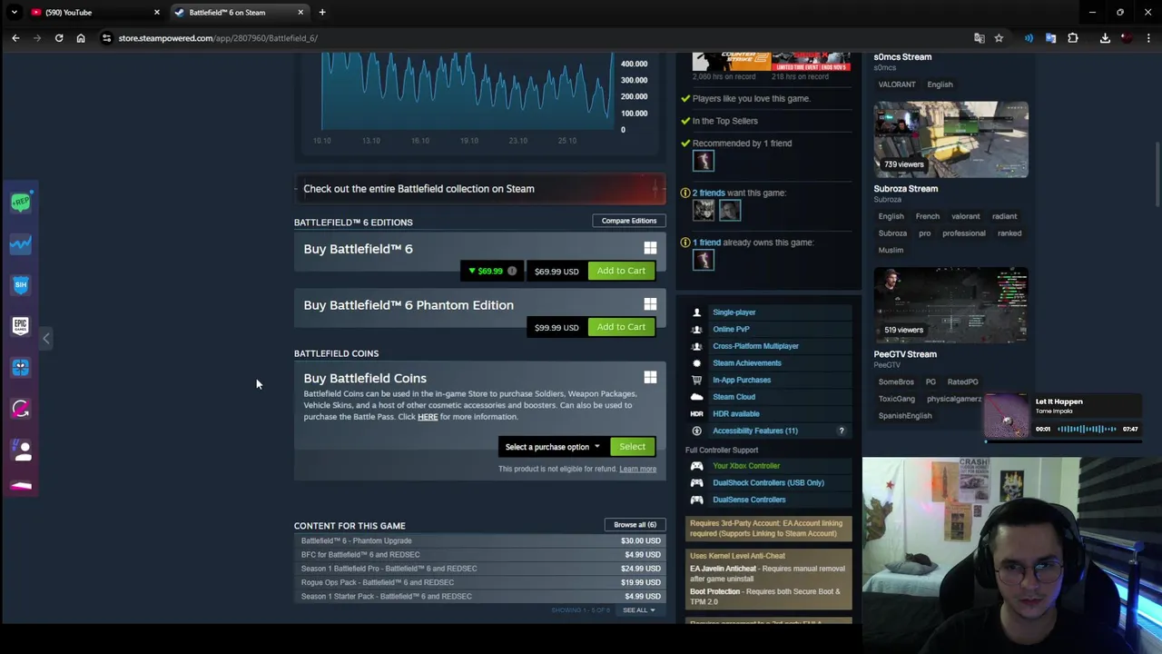Close the YouTube tab
The image size is (1162, 654).
[x=156, y=12]
